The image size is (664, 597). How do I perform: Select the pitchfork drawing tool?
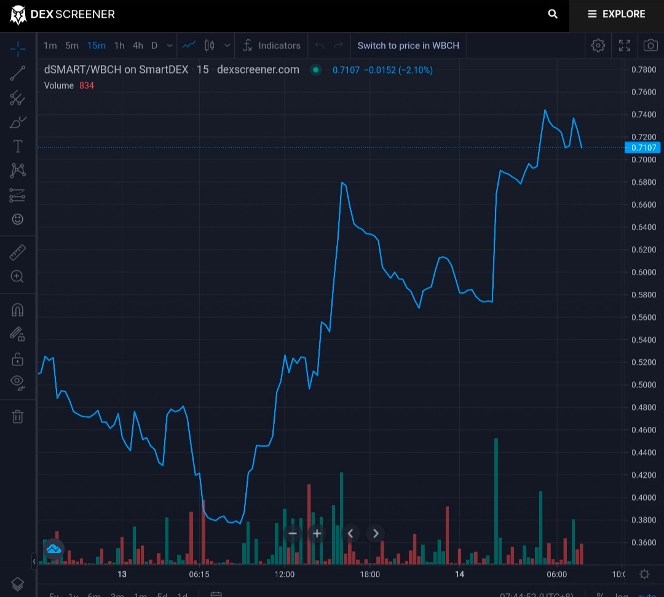pyautogui.click(x=18, y=98)
